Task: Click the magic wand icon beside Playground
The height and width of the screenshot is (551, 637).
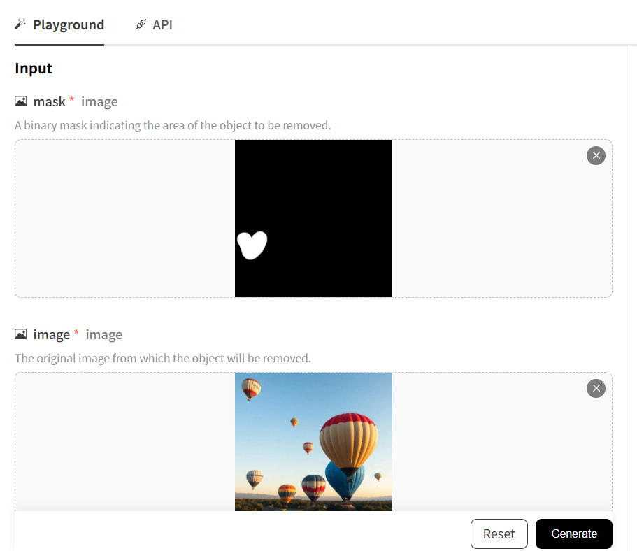Action: point(20,25)
